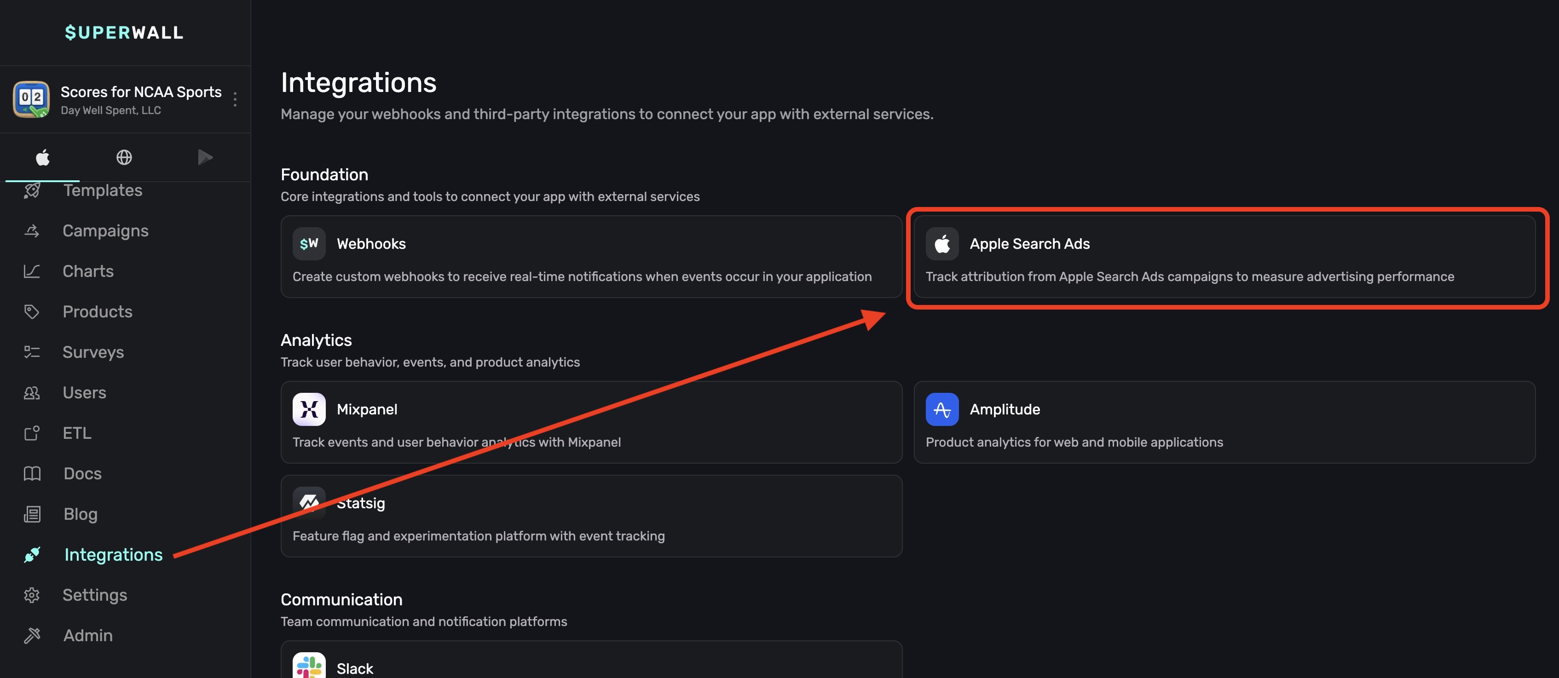Switch to the web globe platform tab
Screen dimensions: 1559x678
(x=124, y=158)
